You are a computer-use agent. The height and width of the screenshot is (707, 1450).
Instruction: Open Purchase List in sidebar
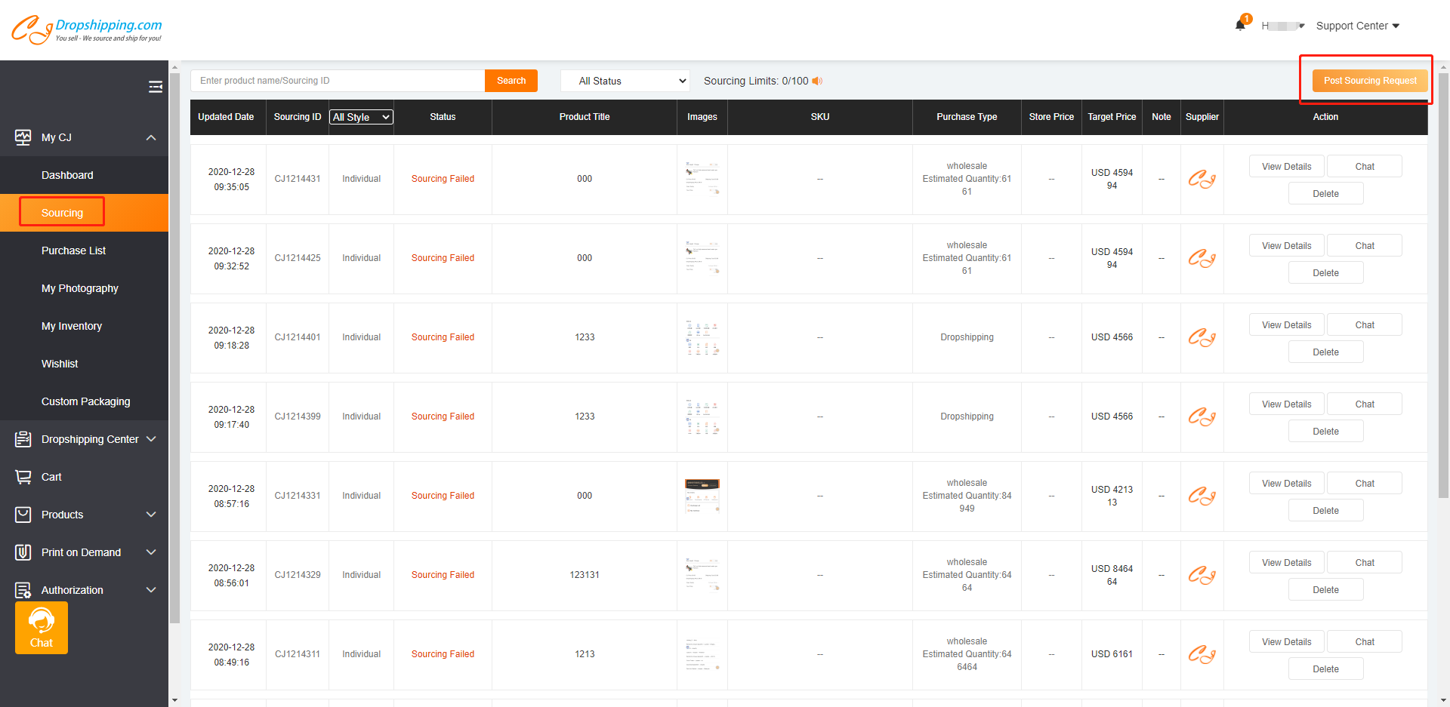click(x=73, y=251)
